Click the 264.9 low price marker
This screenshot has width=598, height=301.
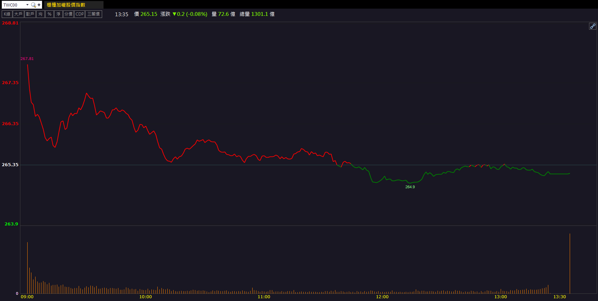tap(410, 187)
